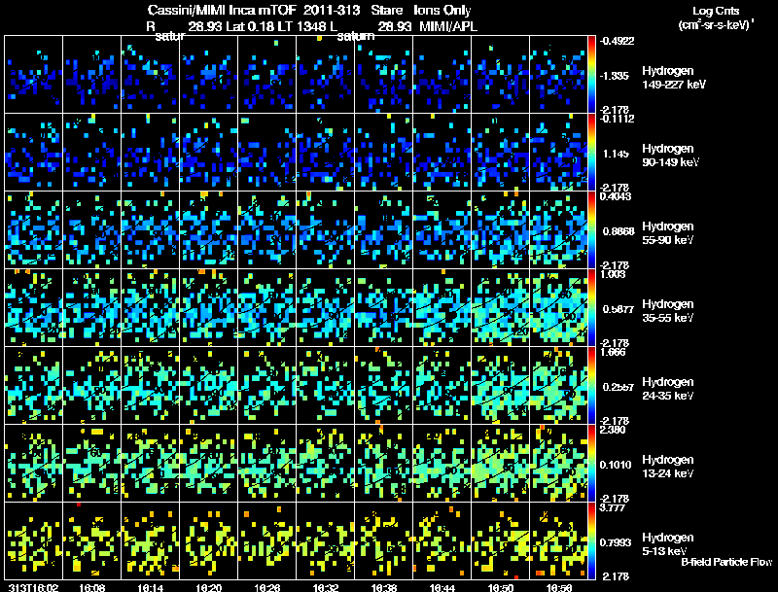This screenshot has height=592, width=778.
Task: Click the -1.335 color scale midpoint
Action: point(615,76)
